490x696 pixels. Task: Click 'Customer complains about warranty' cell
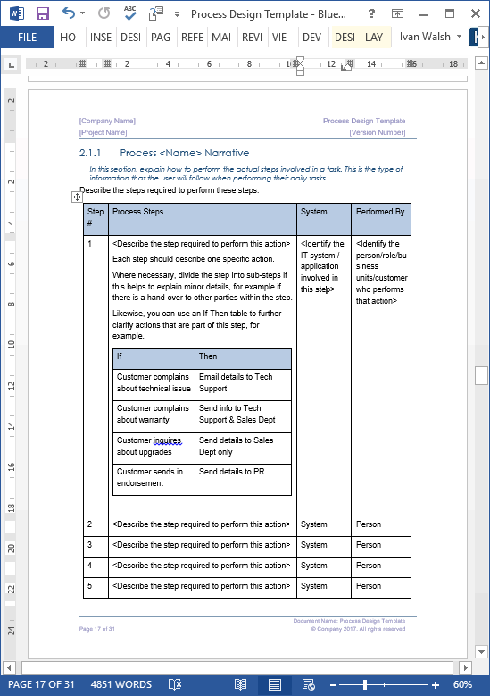[154, 416]
